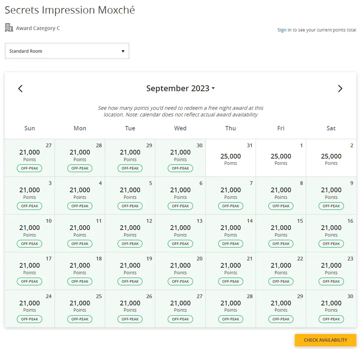Select September 3 off-peak date
Viewport: 360px width, 349px height.
(30, 195)
